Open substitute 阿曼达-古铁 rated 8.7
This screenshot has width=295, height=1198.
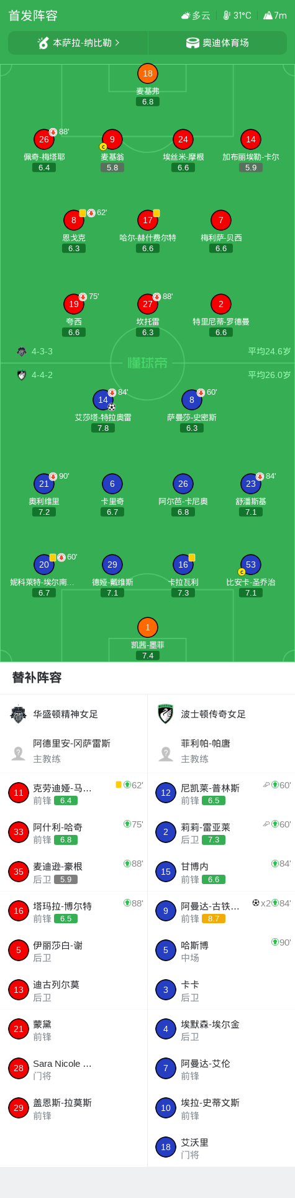click(221, 911)
